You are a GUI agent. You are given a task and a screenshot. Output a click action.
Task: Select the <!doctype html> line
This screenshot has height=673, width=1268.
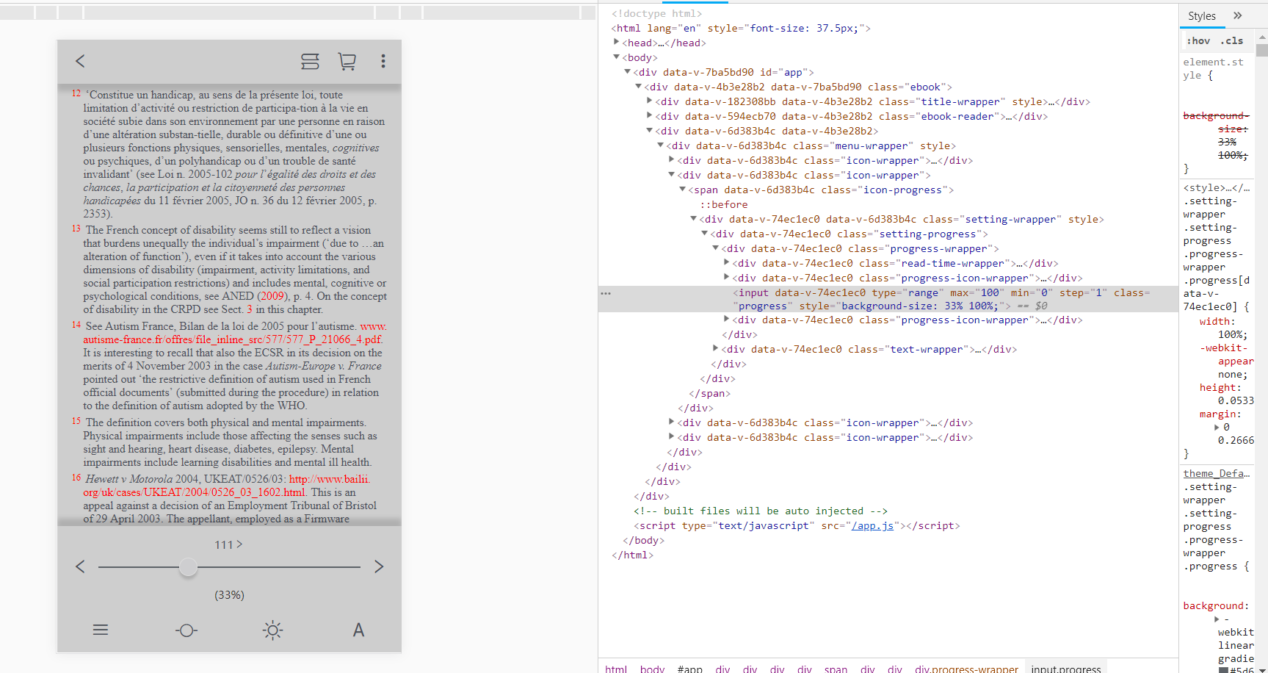click(x=656, y=13)
